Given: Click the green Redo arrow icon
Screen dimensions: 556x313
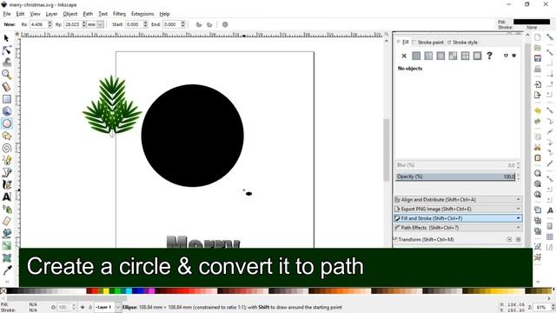Looking at the screenshot, I should pos(538,122).
